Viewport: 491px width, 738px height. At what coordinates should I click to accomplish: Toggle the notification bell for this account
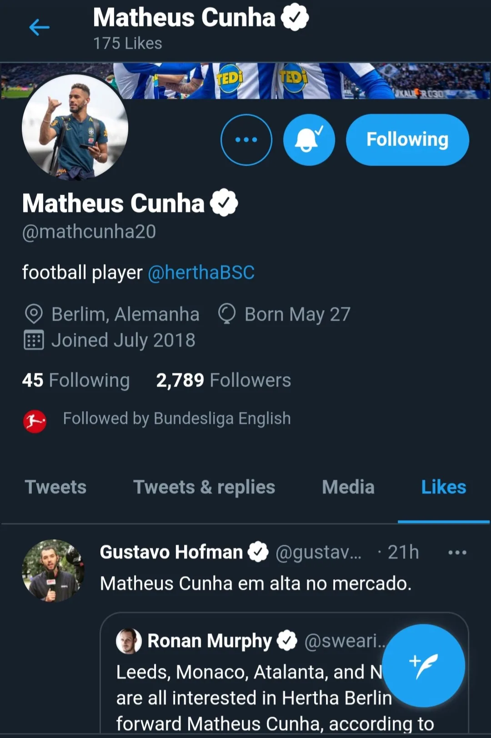[309, 140]
